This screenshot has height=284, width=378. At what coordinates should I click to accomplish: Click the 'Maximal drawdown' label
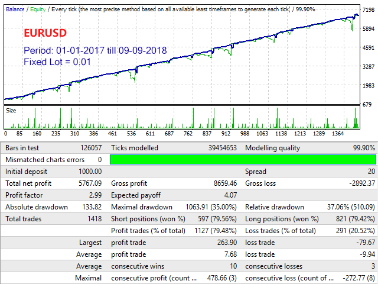coord(142,207)
